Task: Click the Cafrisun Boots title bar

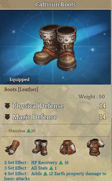Action: click(x=55, y=4)
